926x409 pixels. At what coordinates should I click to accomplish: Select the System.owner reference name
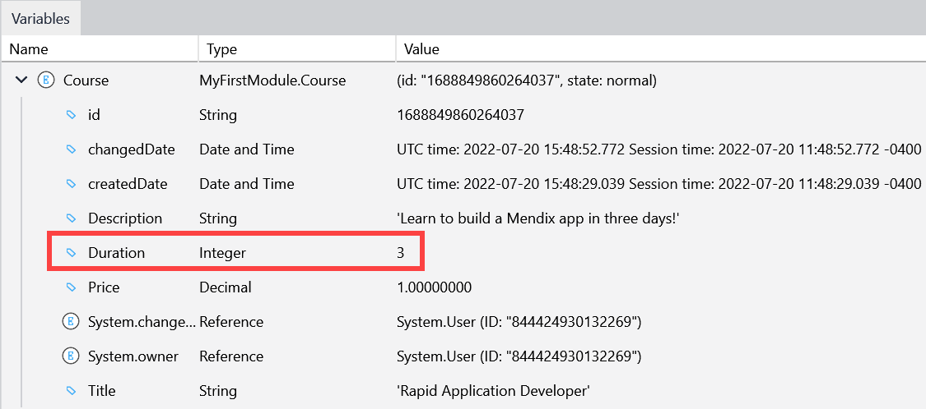[x=133, y=356]
